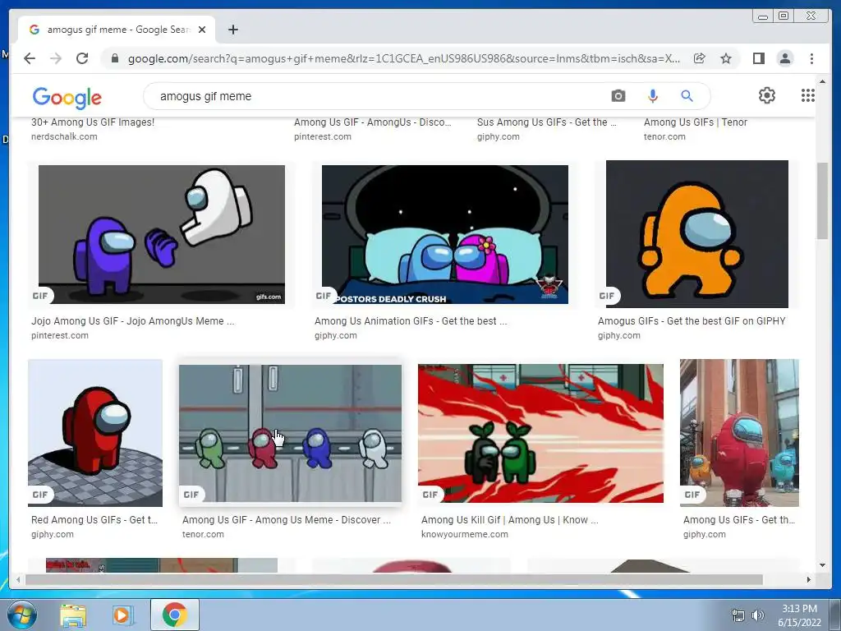The width and height of the screenshot is (841, 631).
Task: Open 'Among Us GIF - AmongUs - Disco...' link
Action: click(x=373, y=122)
